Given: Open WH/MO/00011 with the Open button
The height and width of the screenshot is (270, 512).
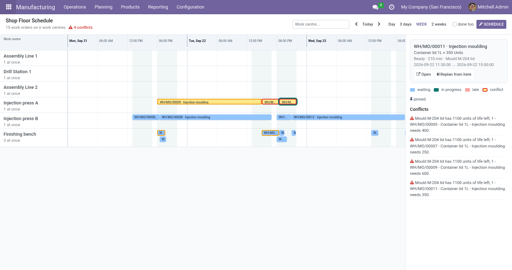Looking at the screenshot, I should [x=423, y=74].
